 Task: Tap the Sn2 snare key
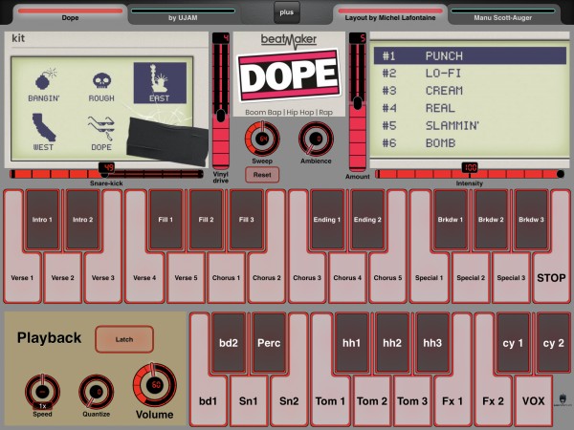[289, 401]
